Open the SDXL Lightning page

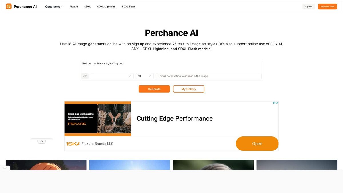point(106,6)
